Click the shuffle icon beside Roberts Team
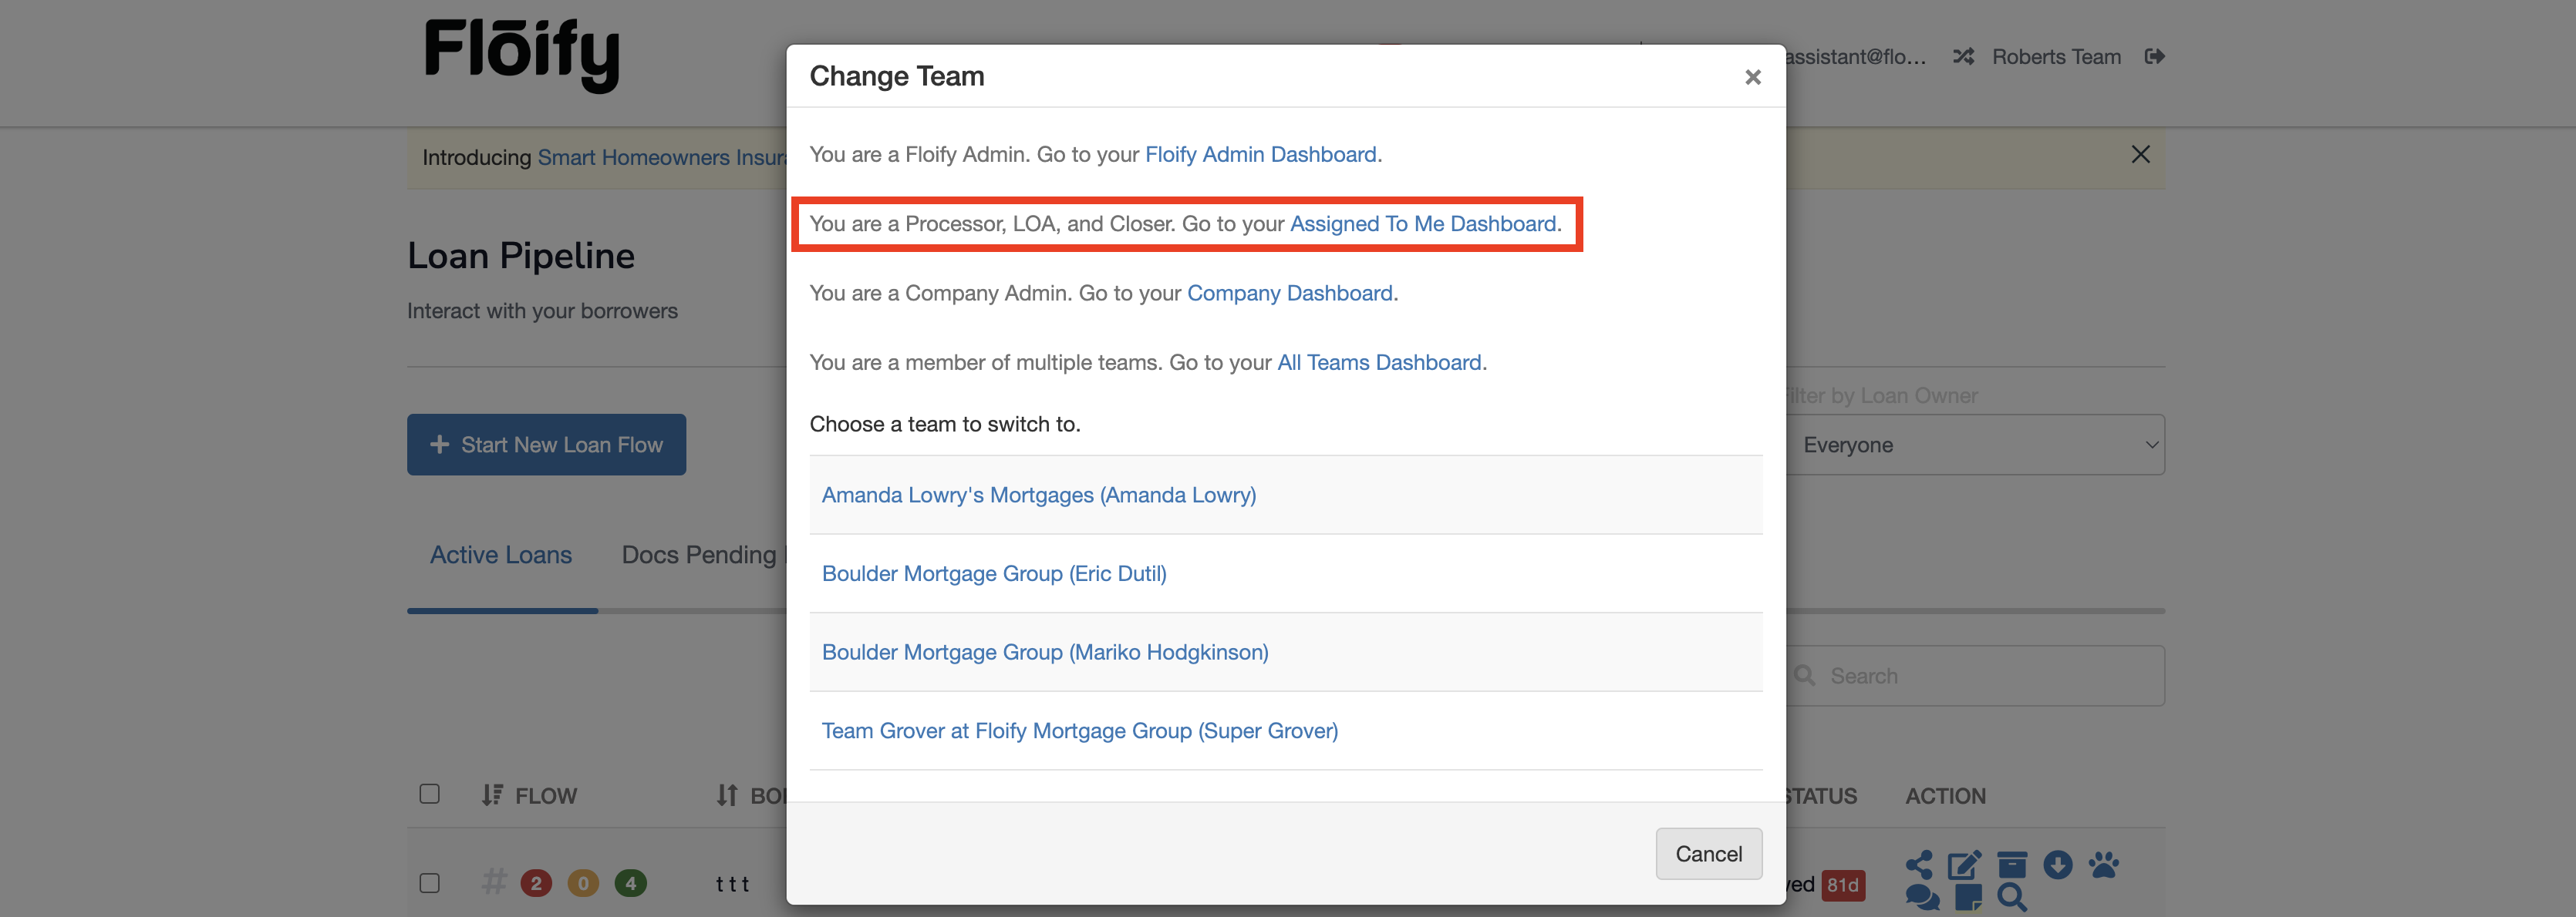The image size is (2576, 917). 1963,57
